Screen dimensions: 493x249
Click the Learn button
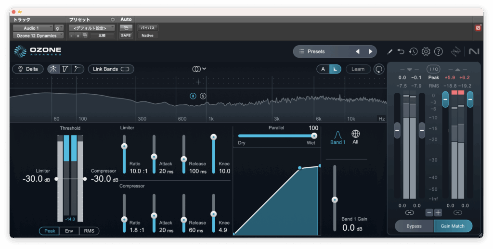point(358,69)
